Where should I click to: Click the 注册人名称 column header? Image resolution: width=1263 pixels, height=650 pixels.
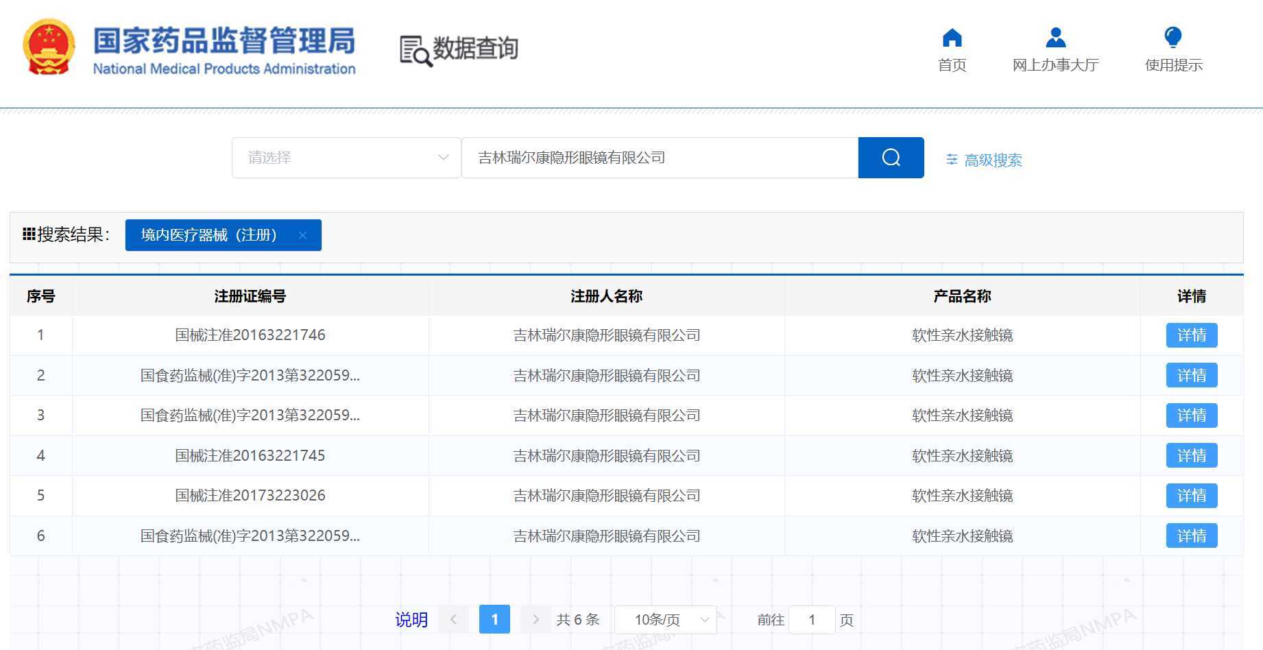(606, 296)
